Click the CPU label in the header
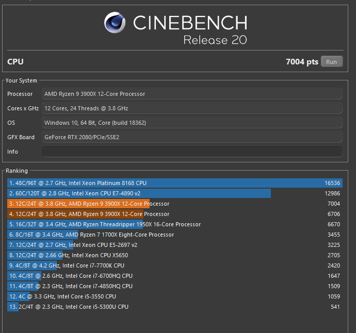 15,62
